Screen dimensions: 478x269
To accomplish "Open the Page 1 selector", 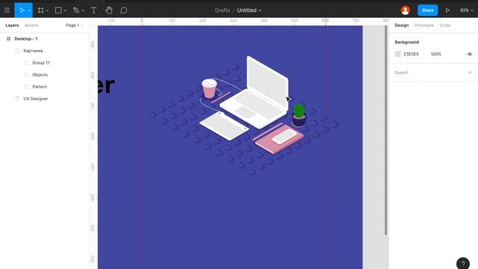I will (x=75, y=25).
